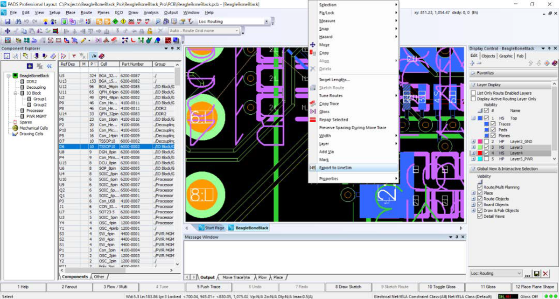Click the red books icon in Component Explorer toolbar

[x=102, y=56]
